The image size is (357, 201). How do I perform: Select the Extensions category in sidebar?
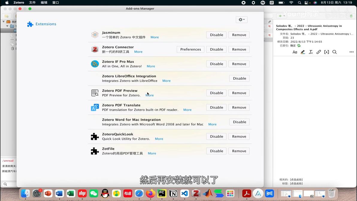click(x=42, y=24)
